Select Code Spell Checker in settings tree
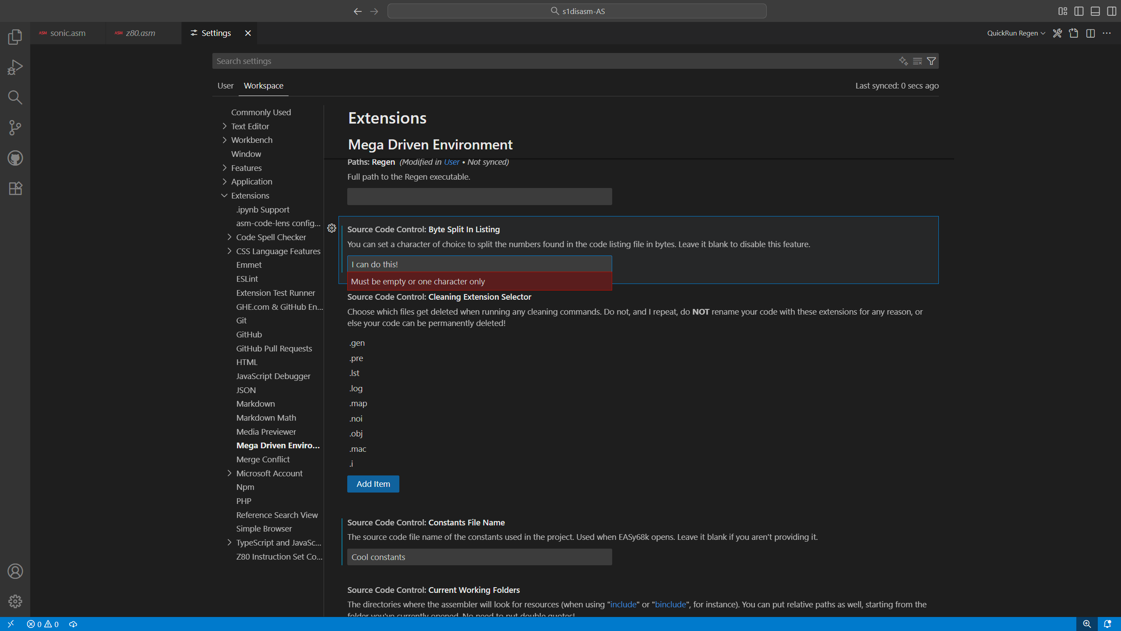Image resolution: width=1121 pixels, height=631 pixels. [271, 237]
